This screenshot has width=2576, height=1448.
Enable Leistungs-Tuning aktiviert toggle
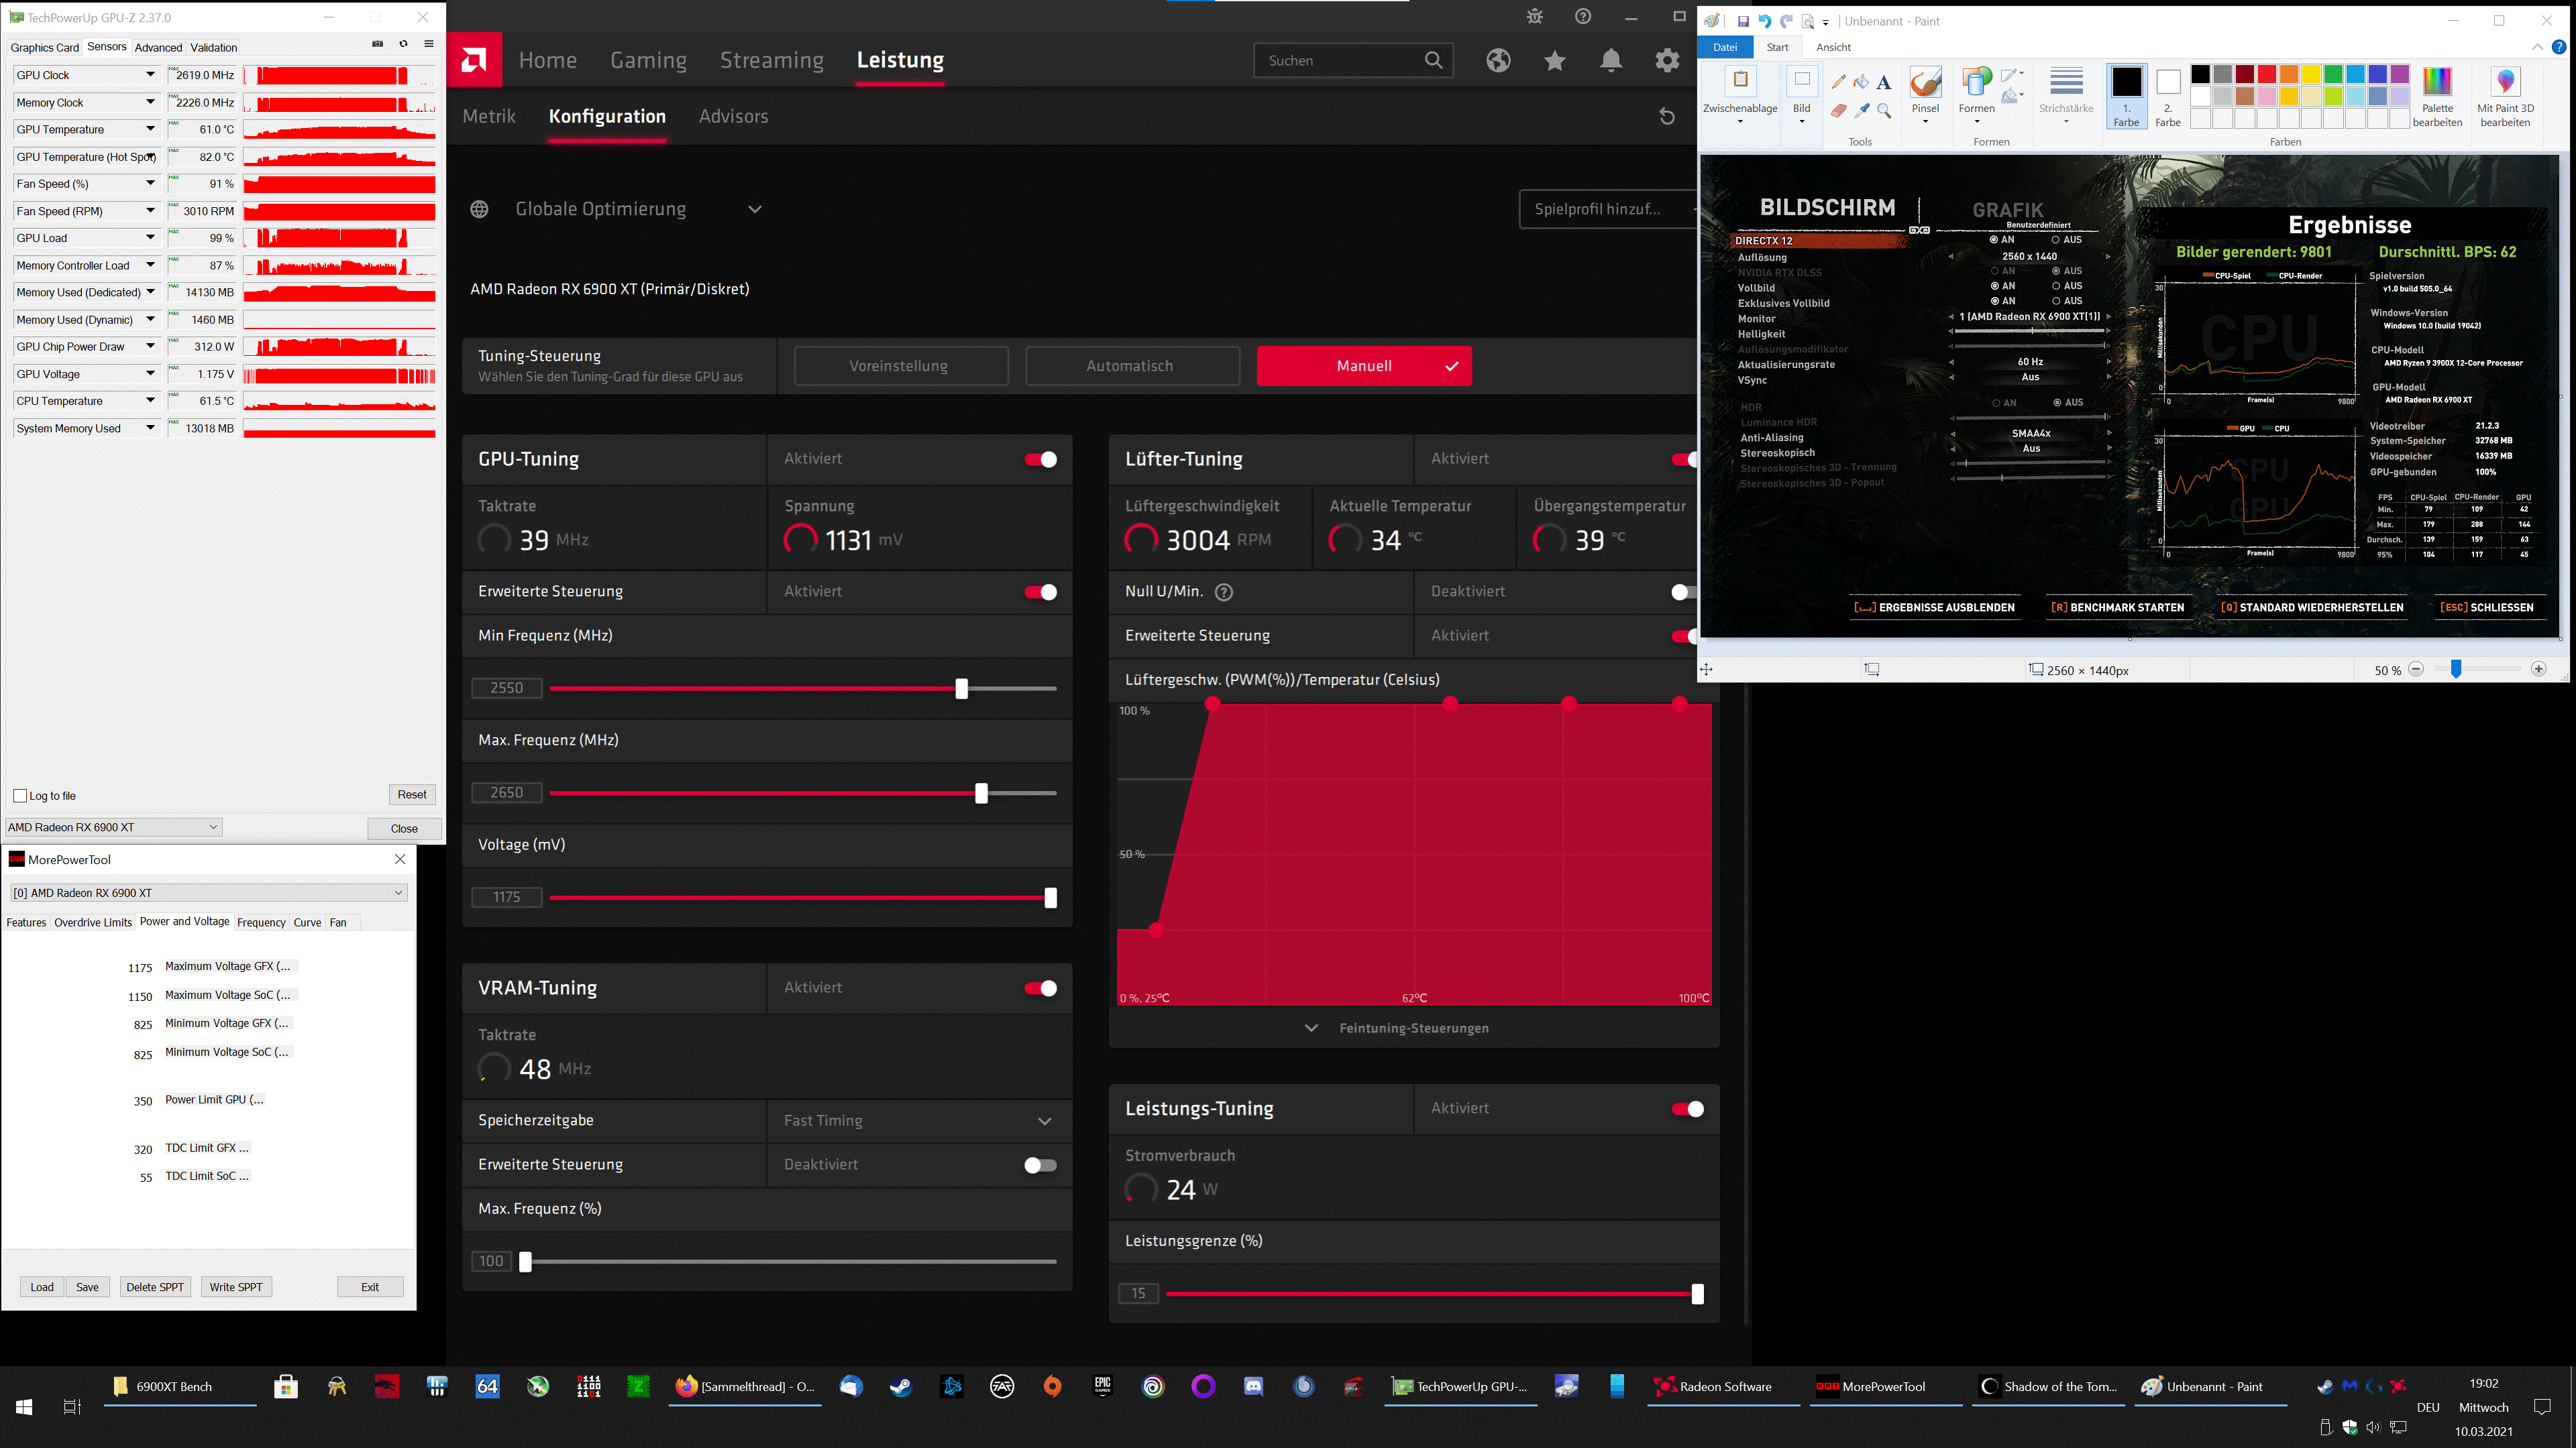1690,1109
